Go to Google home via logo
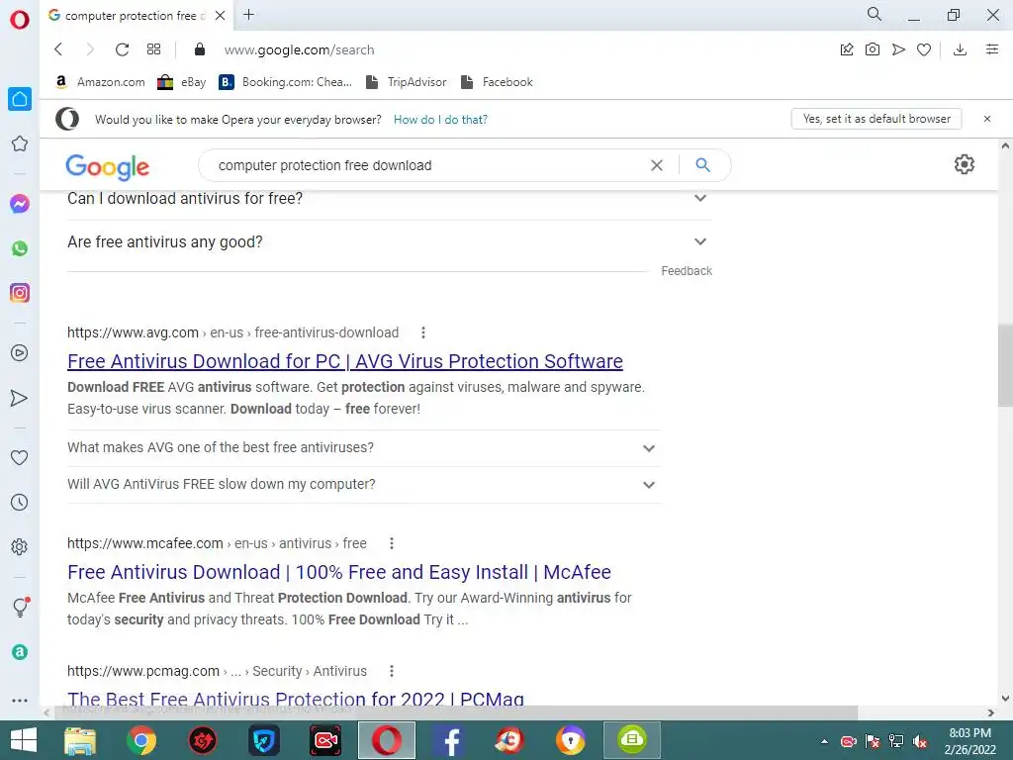Viewport: 1013px width, 760px height. (107, 166)
